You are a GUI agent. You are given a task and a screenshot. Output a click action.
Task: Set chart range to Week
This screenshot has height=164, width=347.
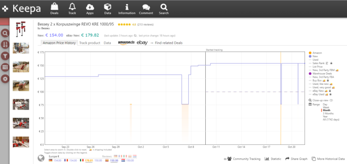click(326, 107)
